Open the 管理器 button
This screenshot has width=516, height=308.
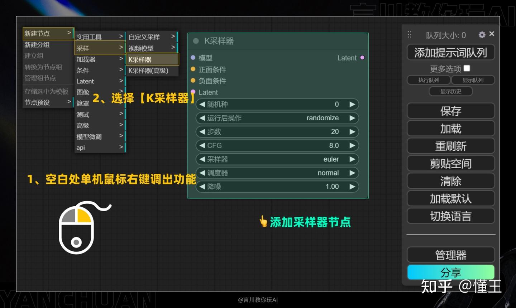(451, 255)
